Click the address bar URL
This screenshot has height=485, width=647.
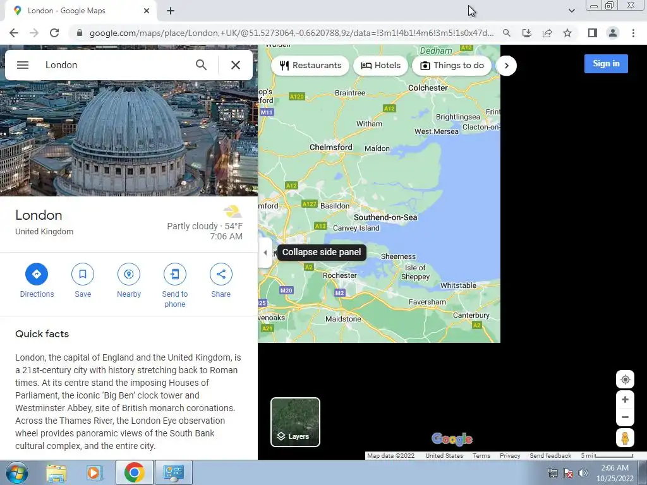tap(291, 33)
